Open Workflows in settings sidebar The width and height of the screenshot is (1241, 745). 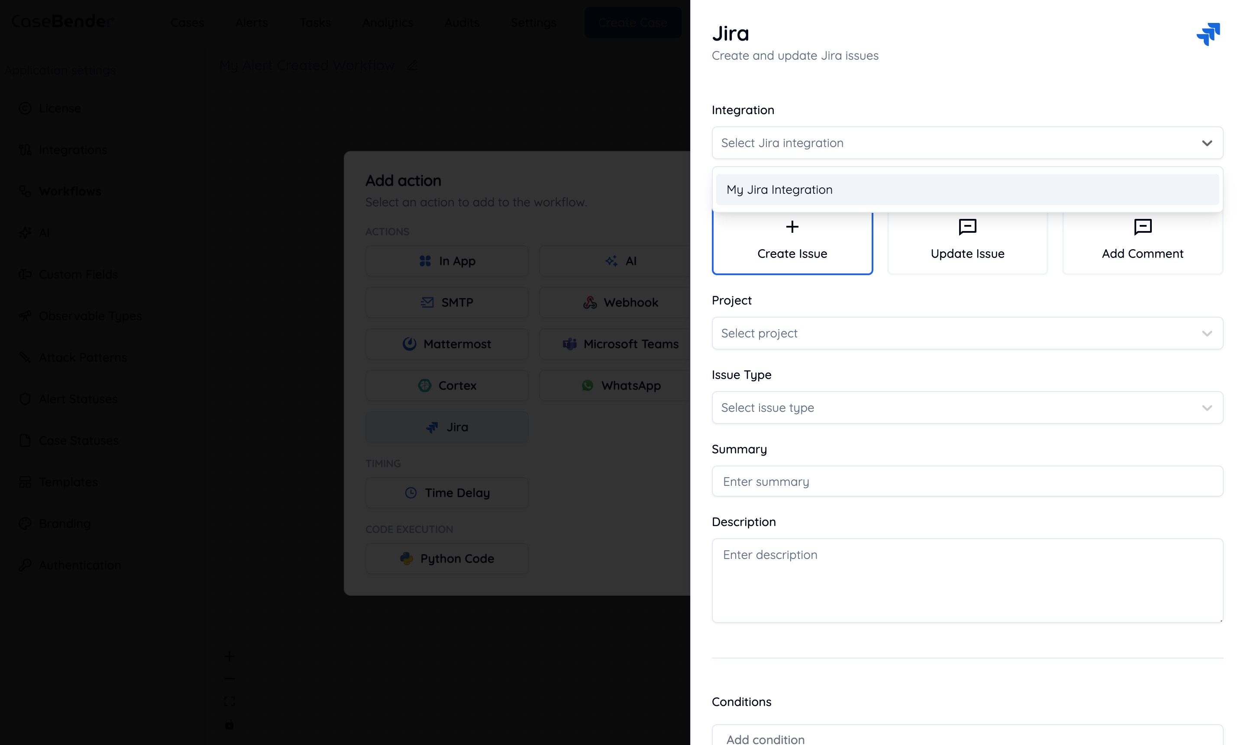click(70, 191)
